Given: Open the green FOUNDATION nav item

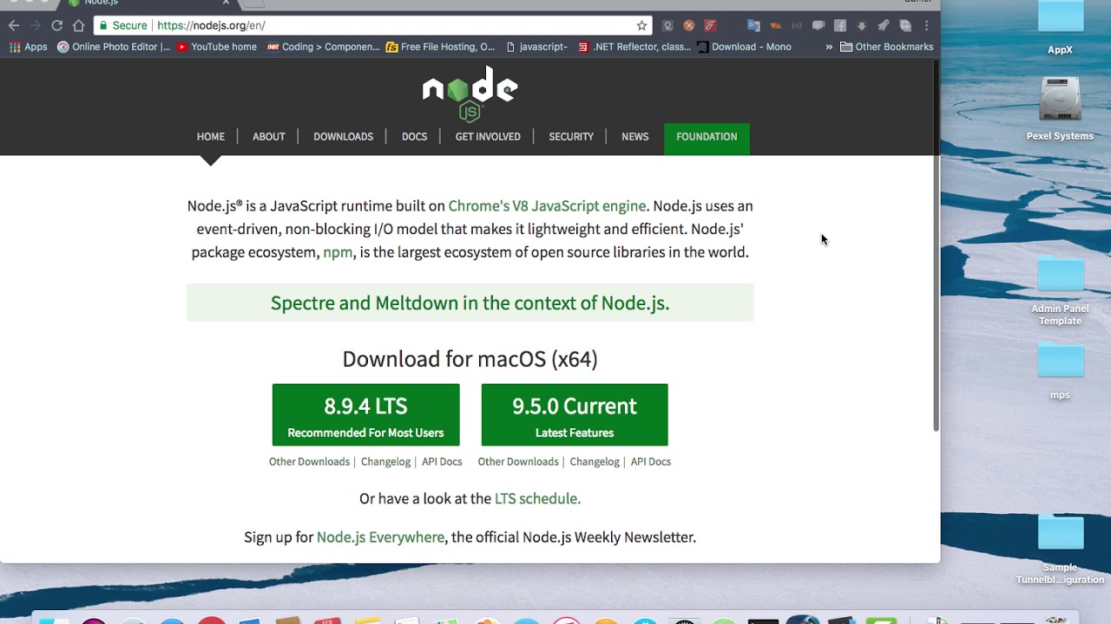Looking at the screenshot, I should 707,139.
